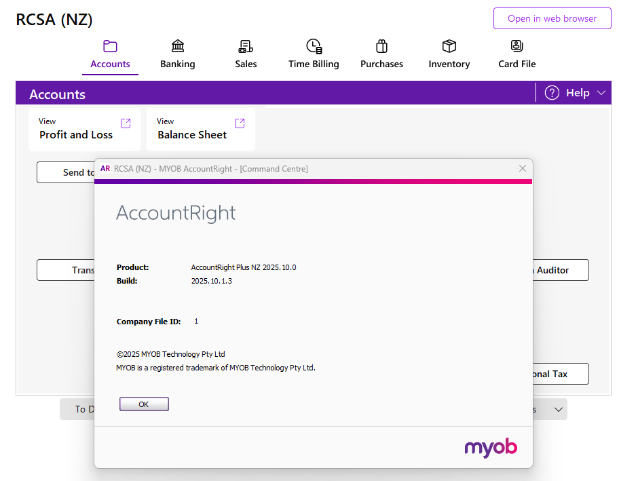Click OK in the AccountRight dialog
The height and width of the screenshot is (481, 638).
(144, 404)
